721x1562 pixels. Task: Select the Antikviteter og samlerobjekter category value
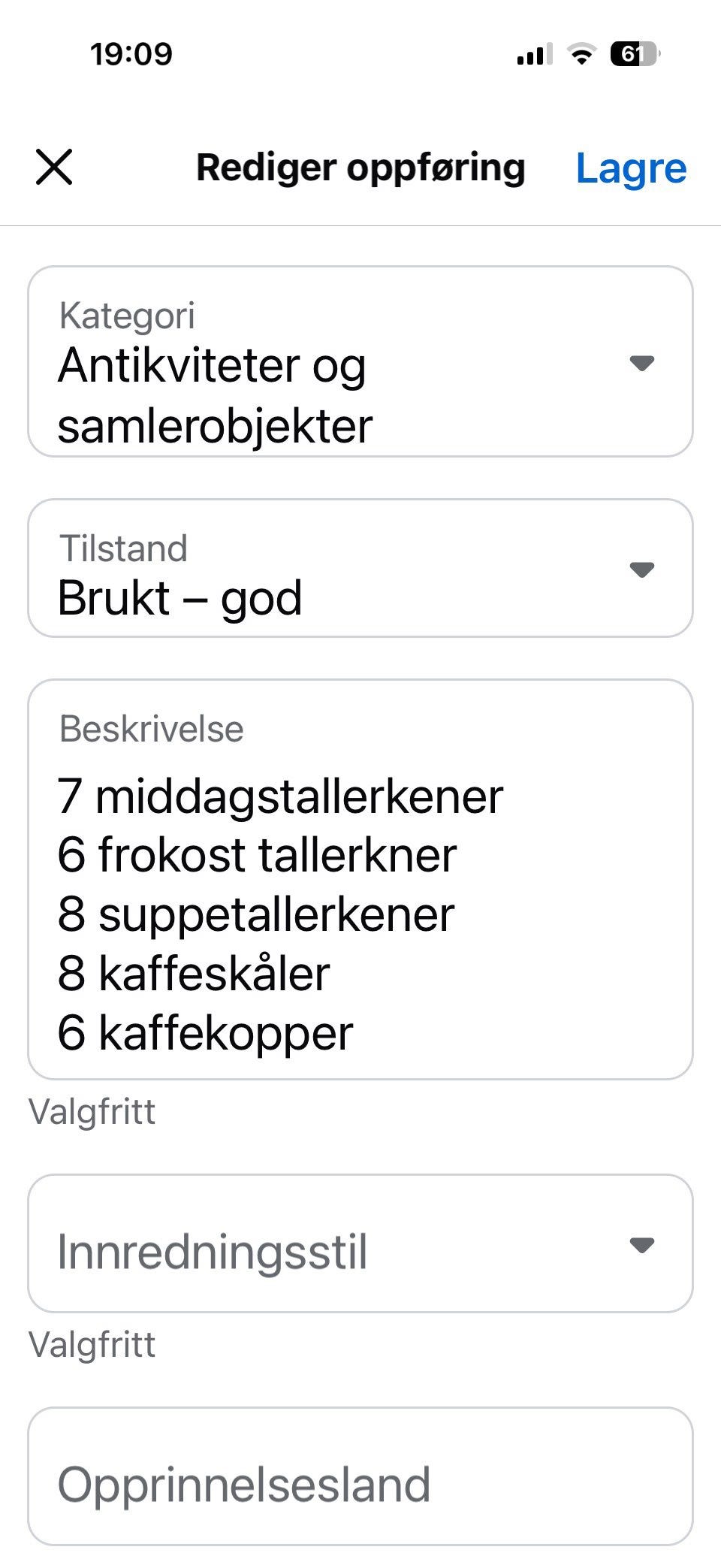pyautogui.click(x=215, y=395)
